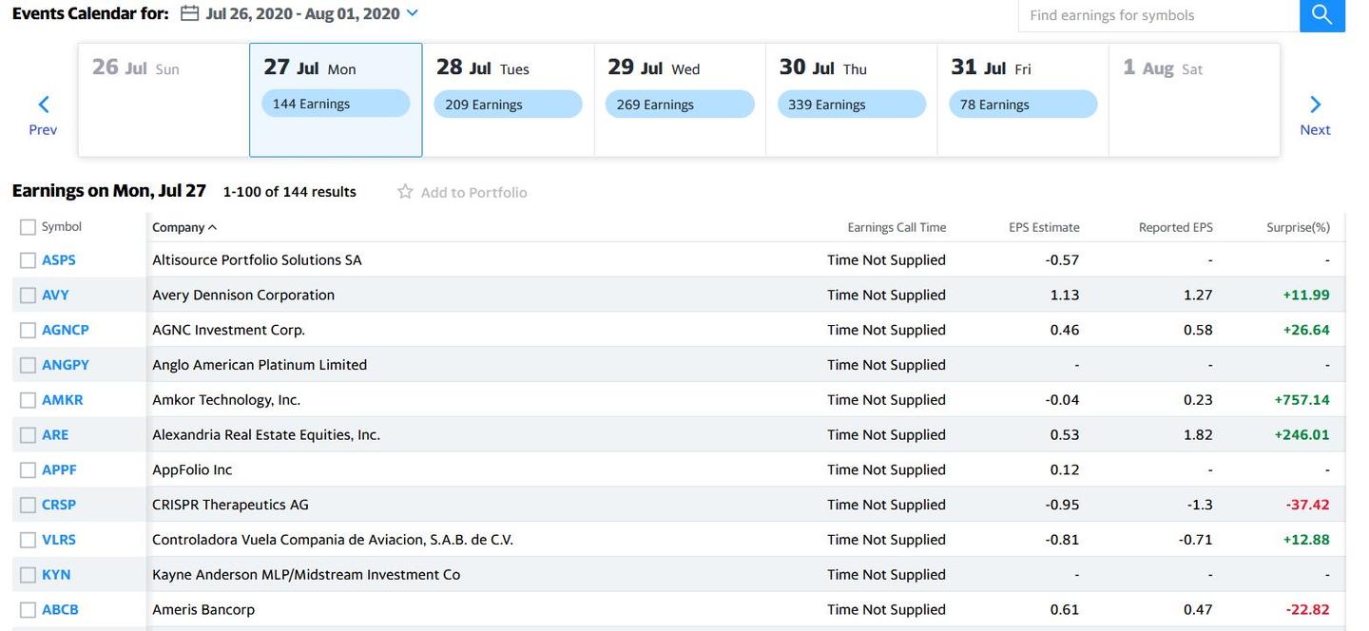The width and height of the screenshot is (1369, 631).
Task: Click the +757.14 surprise value
Action: point(1302,400)
